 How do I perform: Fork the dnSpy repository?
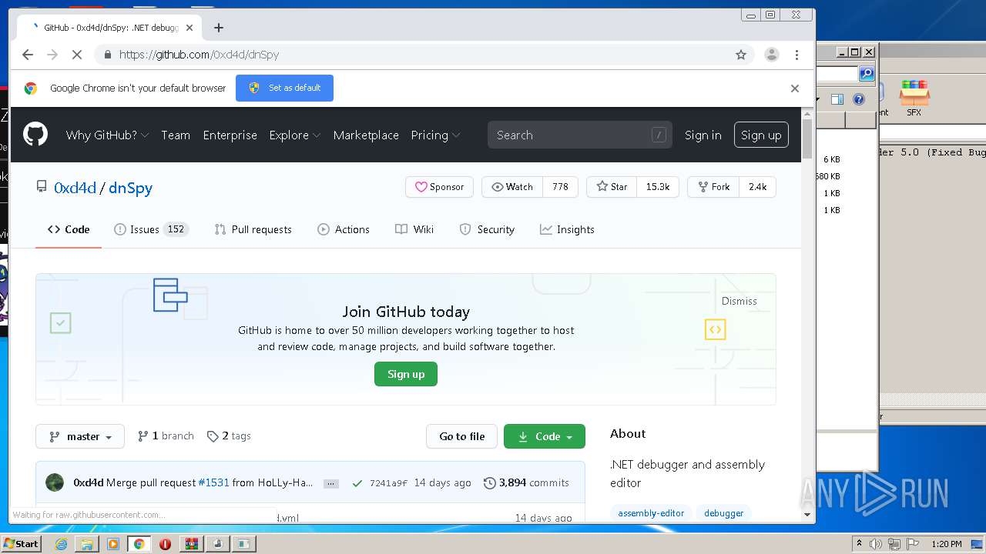(x=714, y=187)
